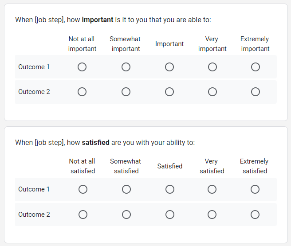Viewport: 291px width, 246px height.
Task: Mark Outcome 2 as Important
Action: (169, 92)
